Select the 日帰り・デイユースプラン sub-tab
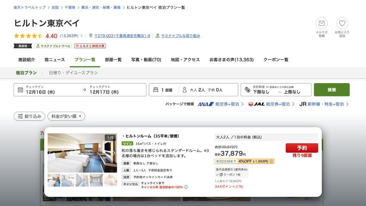This screenshot has width=366, height=206. pos(73,73)
